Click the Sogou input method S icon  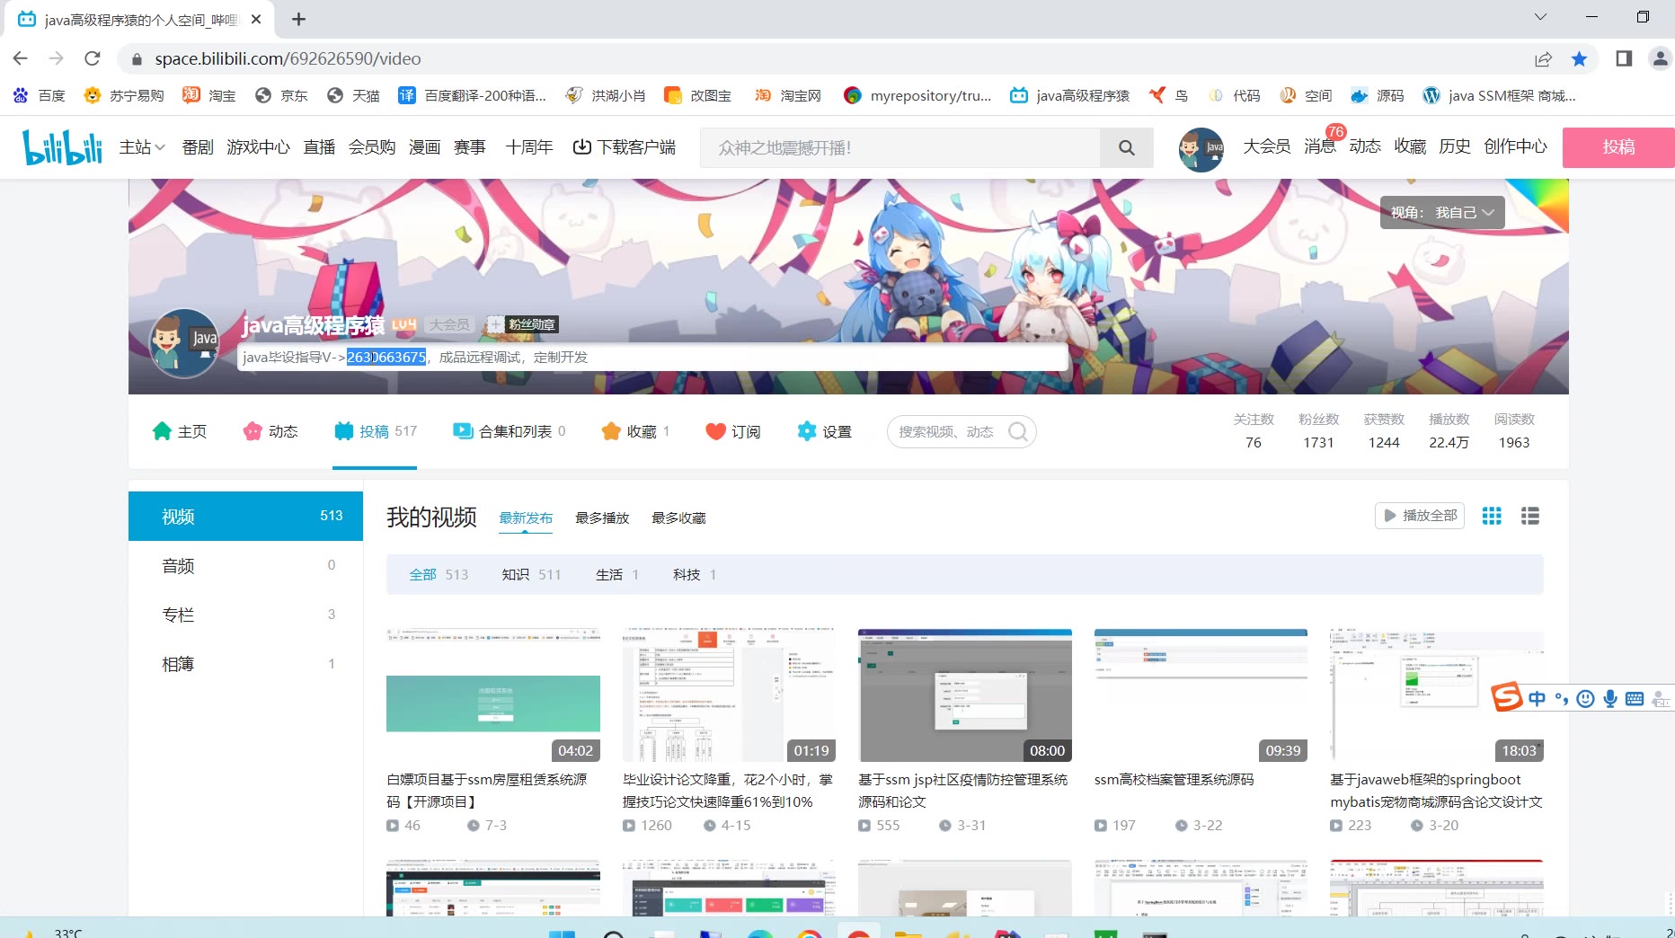[x=1507, y=697]
